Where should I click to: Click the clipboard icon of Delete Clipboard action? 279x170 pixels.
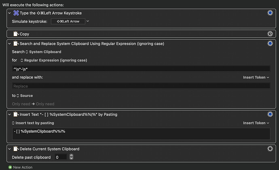[16, 149]
